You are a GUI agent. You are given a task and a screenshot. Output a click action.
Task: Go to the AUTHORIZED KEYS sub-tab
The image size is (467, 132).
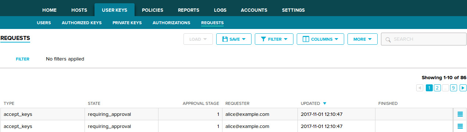82,23
